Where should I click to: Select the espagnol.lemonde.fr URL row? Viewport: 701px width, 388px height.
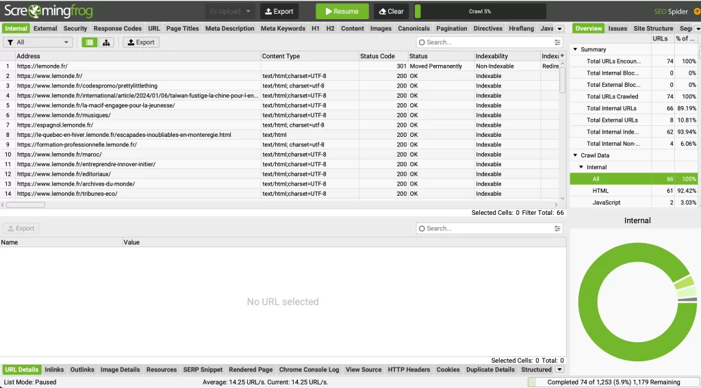tap(279, 125)
